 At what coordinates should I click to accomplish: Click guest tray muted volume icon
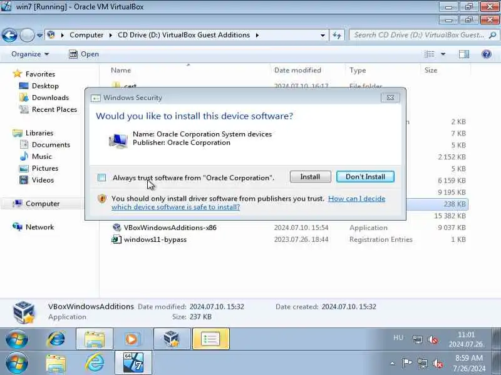pos(433,340)
